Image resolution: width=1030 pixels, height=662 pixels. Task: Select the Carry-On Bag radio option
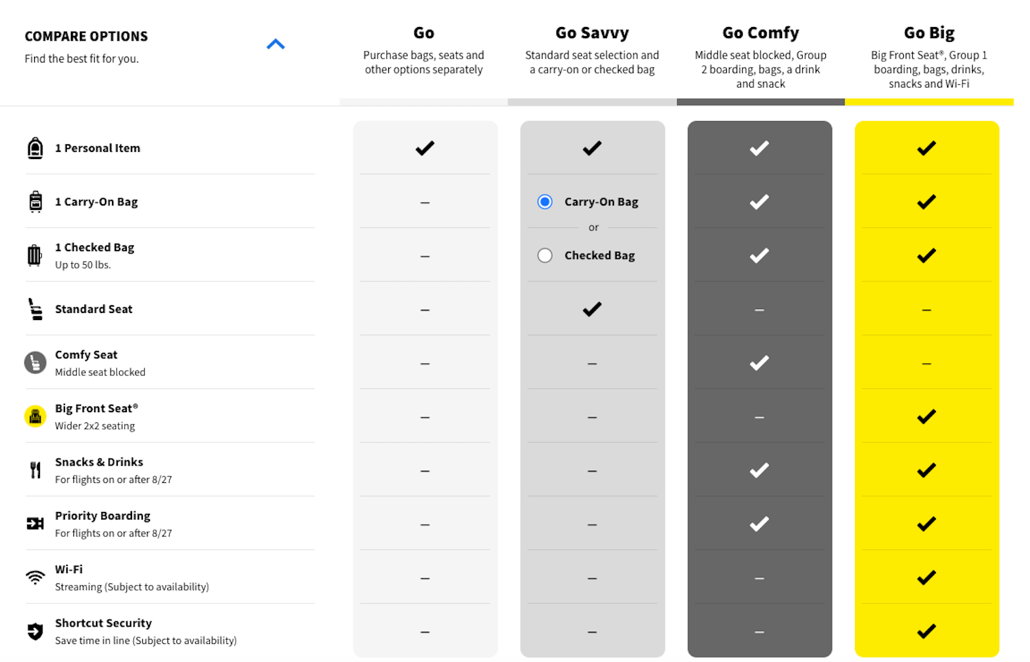coord(545,202)
